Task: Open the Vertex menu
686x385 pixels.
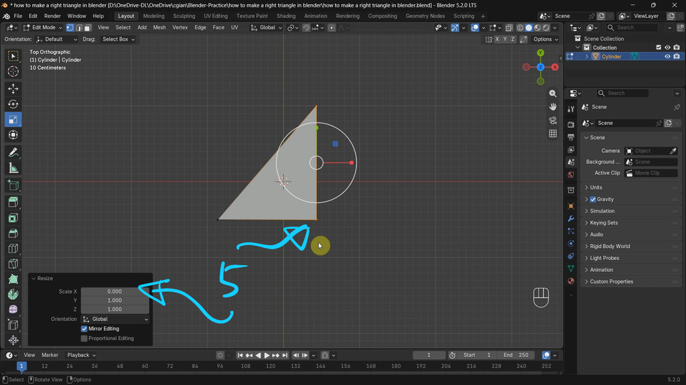Action: click(180, 27)
